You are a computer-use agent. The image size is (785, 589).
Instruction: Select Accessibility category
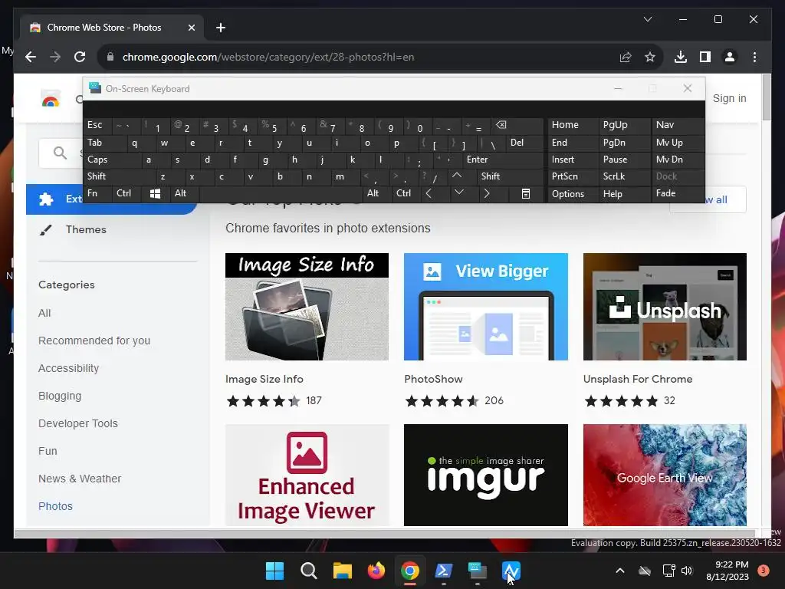68,368
